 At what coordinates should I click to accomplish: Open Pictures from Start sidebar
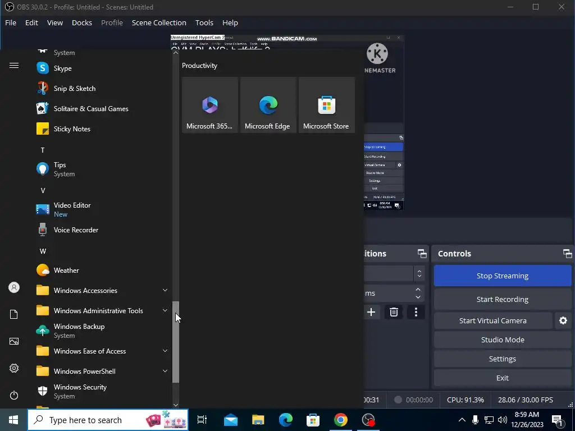(14, 341)
